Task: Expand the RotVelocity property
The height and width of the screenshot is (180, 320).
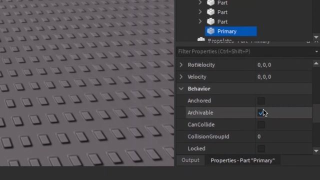Action: point(181,65)
